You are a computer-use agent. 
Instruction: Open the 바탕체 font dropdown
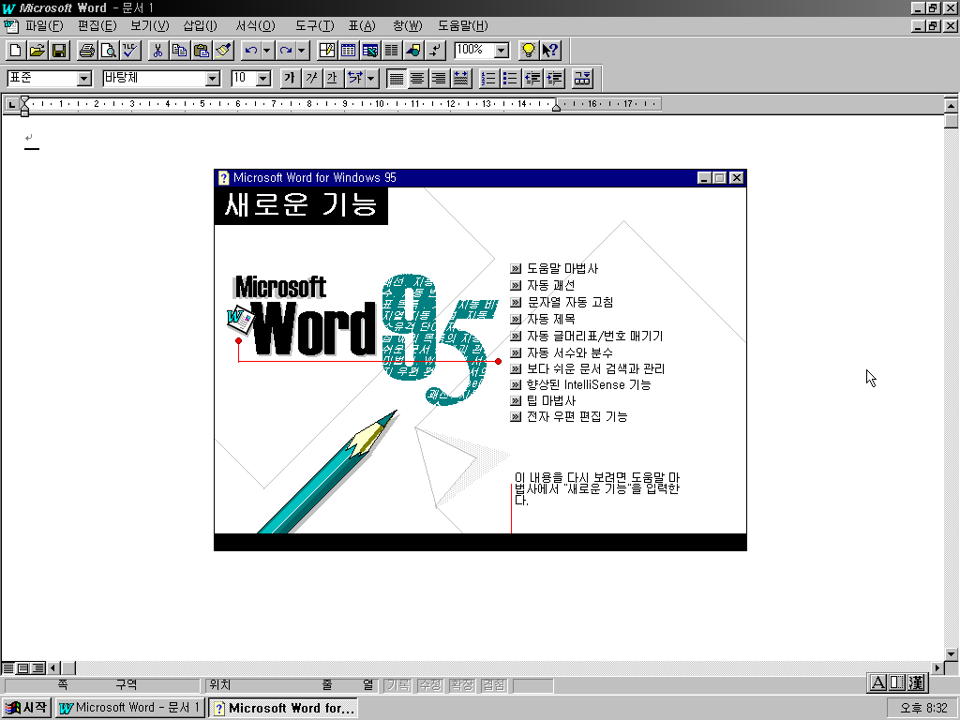point(213,79)
